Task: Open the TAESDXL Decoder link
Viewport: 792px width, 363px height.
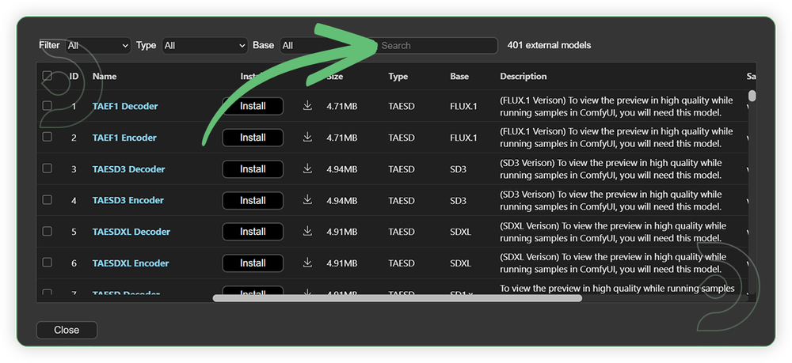Action: pos(131,232)
